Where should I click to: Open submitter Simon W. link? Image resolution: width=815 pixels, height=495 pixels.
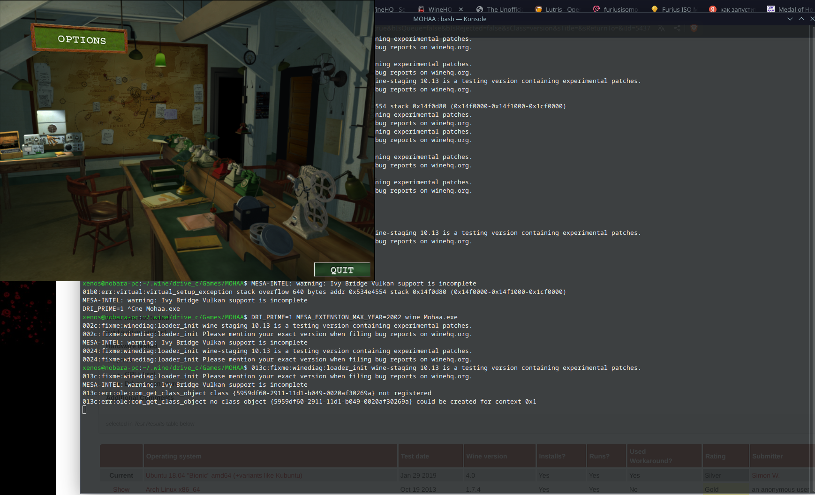point(765,475)
